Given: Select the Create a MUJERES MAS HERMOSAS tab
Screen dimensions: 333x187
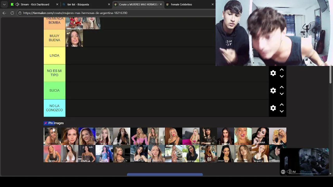Looking at the screenshot, I should (x=138, y=4).
